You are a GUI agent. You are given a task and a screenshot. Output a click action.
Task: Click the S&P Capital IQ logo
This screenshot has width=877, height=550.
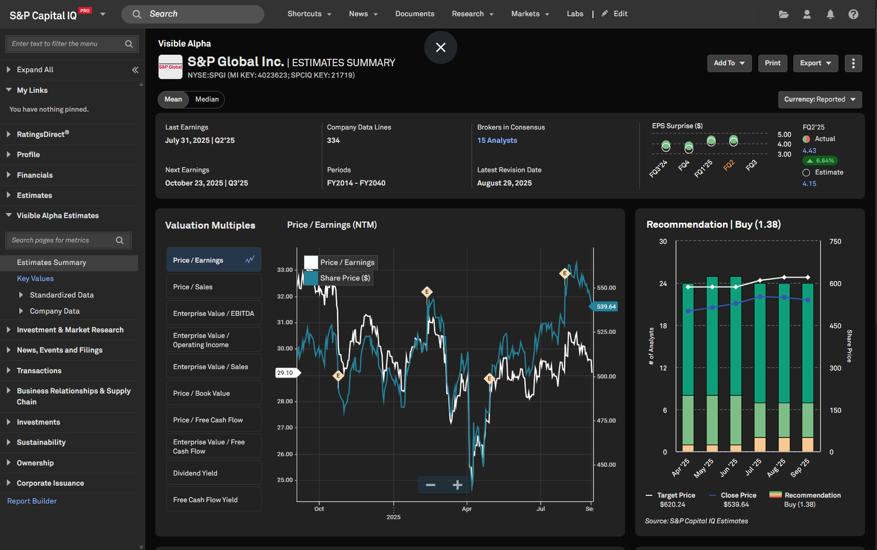coord(50,15)
